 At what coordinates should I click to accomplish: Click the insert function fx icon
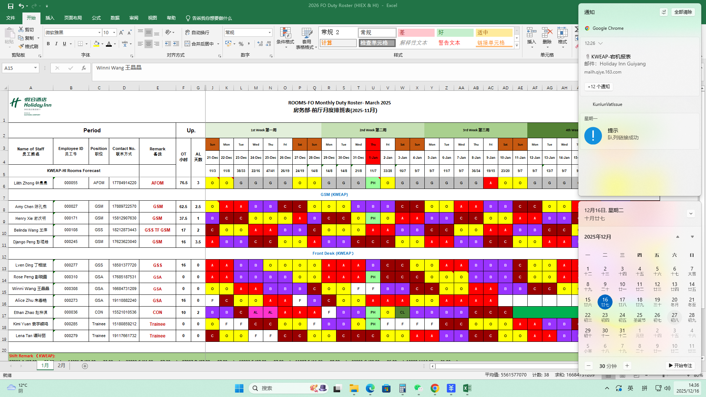click(84, 68)
